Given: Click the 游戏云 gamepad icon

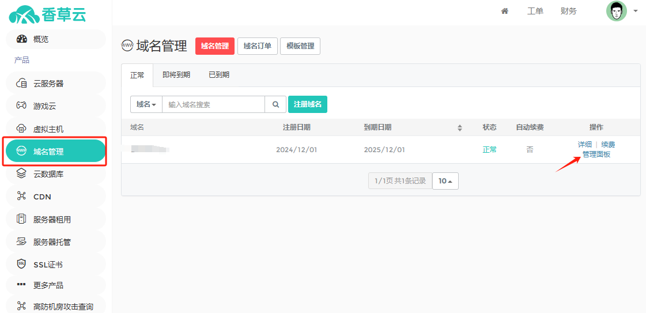Looking at the screenshot, I should pos(21,106).
